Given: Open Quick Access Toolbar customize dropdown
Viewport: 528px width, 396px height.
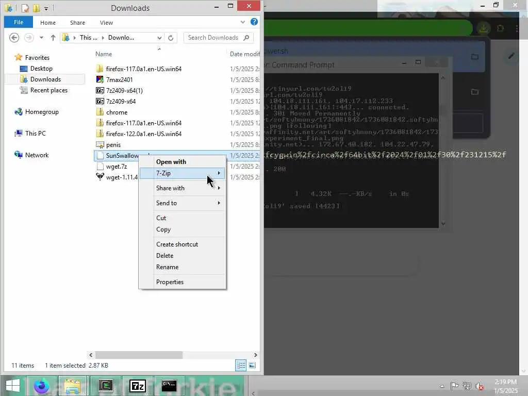Looking at the screenshot, I should [x=46, y=8].
